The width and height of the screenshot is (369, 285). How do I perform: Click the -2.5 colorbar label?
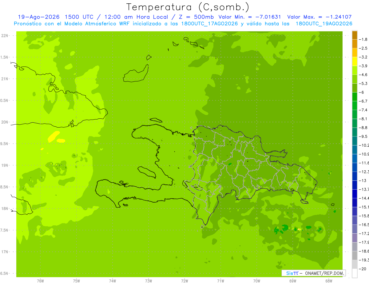363,48
